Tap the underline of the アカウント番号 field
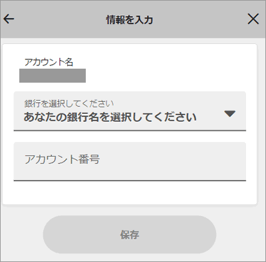This screenshot has height=262, width=266. pos(130,181)
